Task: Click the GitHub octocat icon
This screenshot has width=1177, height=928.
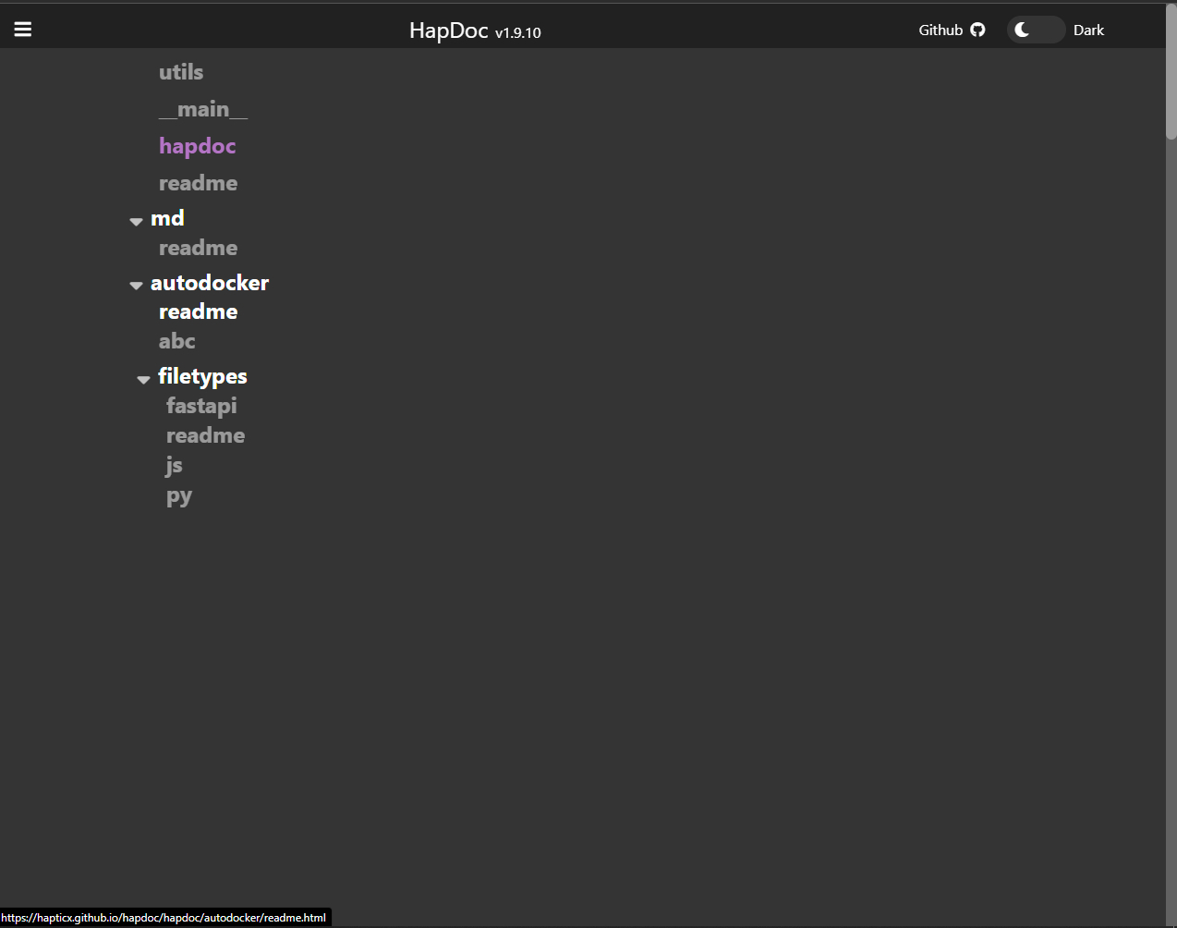Action: click(977, 30)
